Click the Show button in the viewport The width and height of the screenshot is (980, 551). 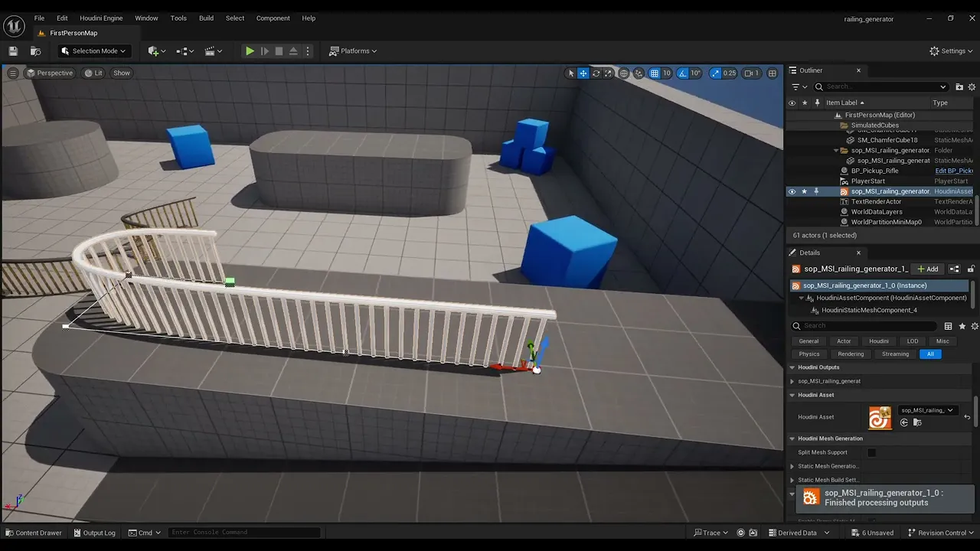click(x=122, y=73)
